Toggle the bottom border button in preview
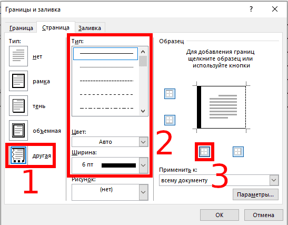This screenshot has height=225, width=288. click(x=170, y=120)
